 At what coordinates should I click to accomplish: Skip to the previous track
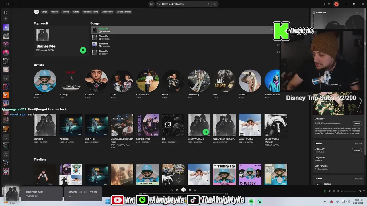[x=177, y=190]
